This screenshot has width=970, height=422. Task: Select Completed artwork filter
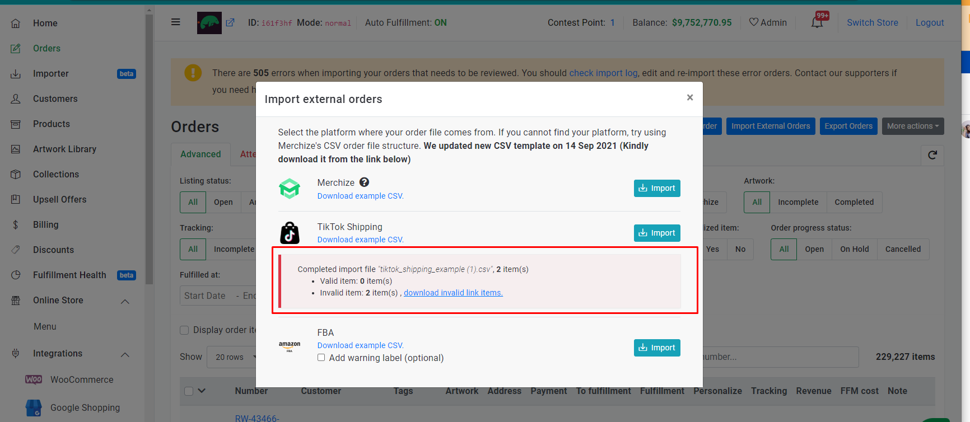click(x=854, y=202)
